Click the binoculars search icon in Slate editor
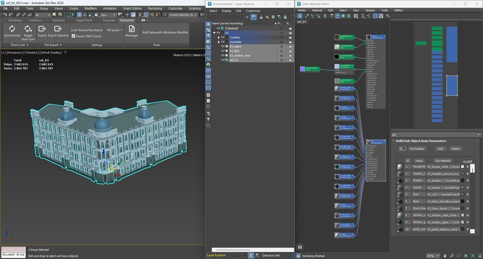 click(300, 247)
